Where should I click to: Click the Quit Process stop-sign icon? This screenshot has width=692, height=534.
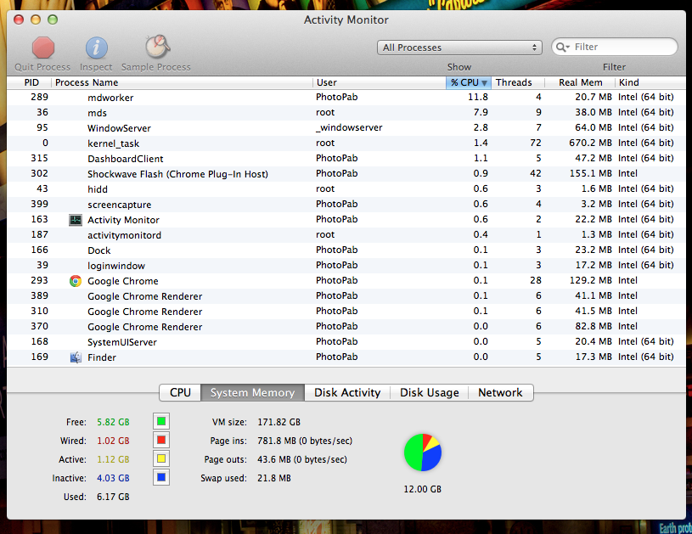42,48
